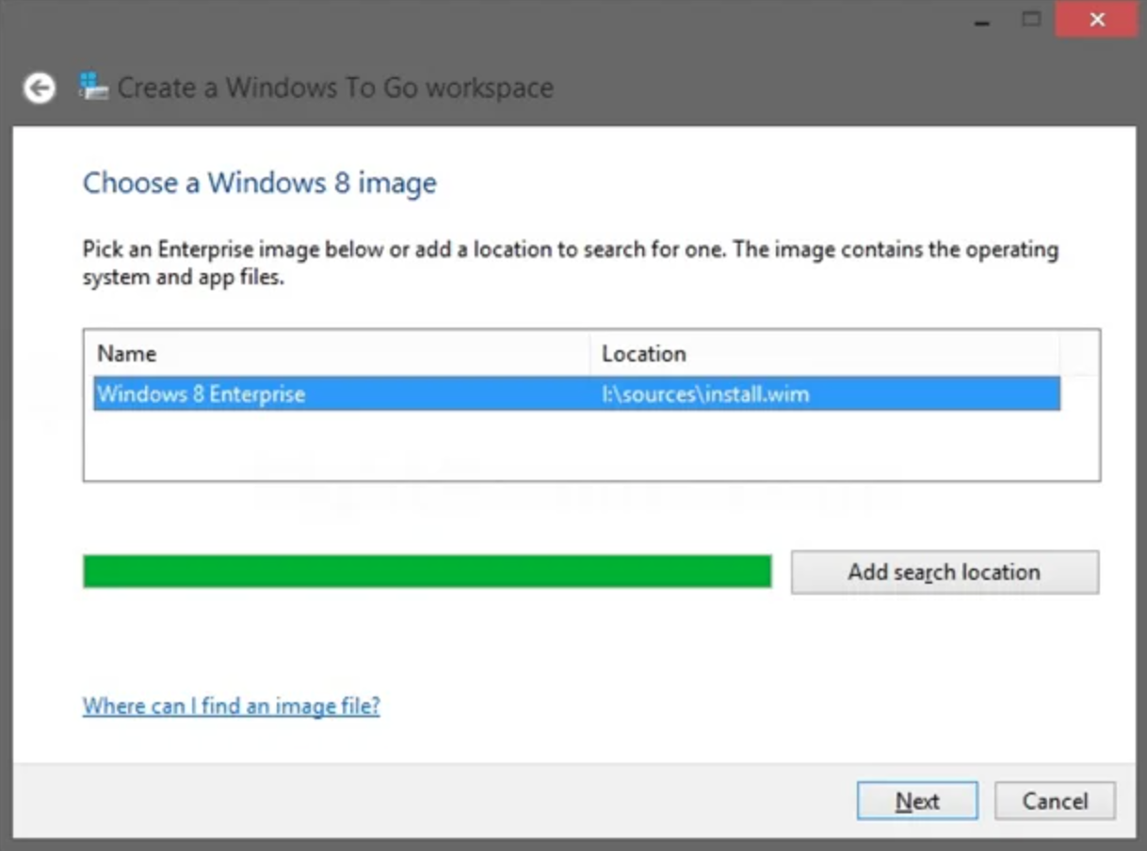The width and height of the screenshot is (1147, 851).
Task: Maximize the wizard window
Action: pos(1032,20)
